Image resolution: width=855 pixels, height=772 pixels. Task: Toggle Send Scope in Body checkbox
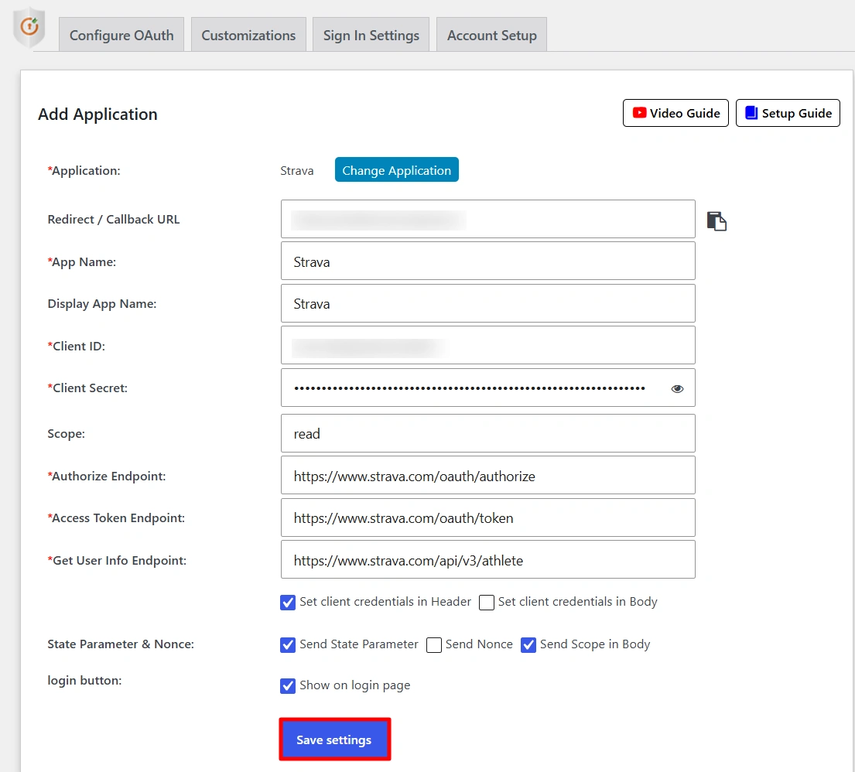(528, 644)
